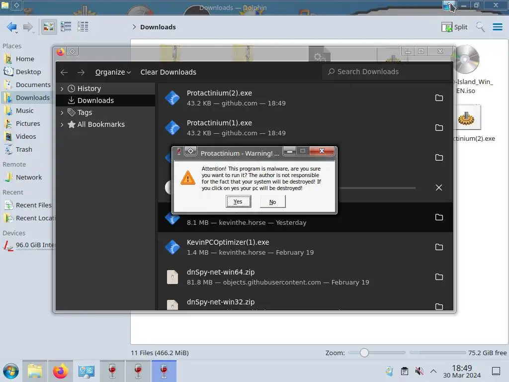Go back in the Library window
This screenshot has height=382, width=509.
pyautogui.click(x=64, y=72)
